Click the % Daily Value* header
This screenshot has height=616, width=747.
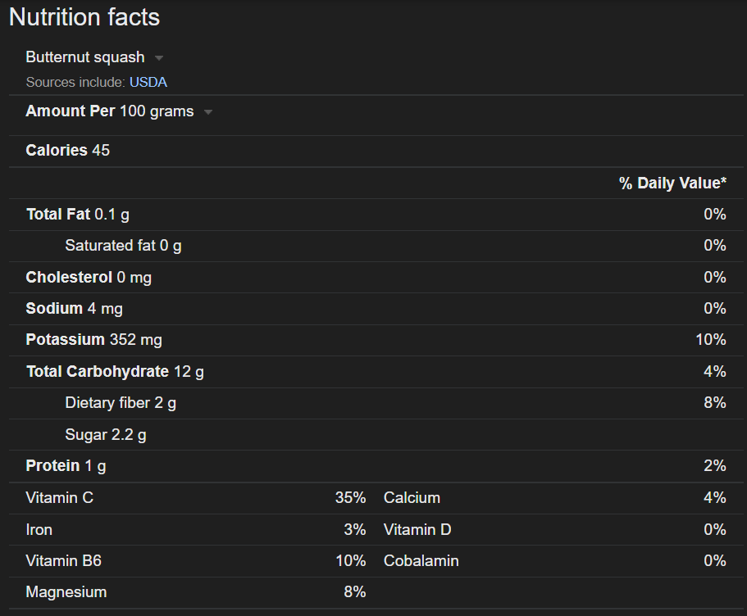tap(672, 183)
